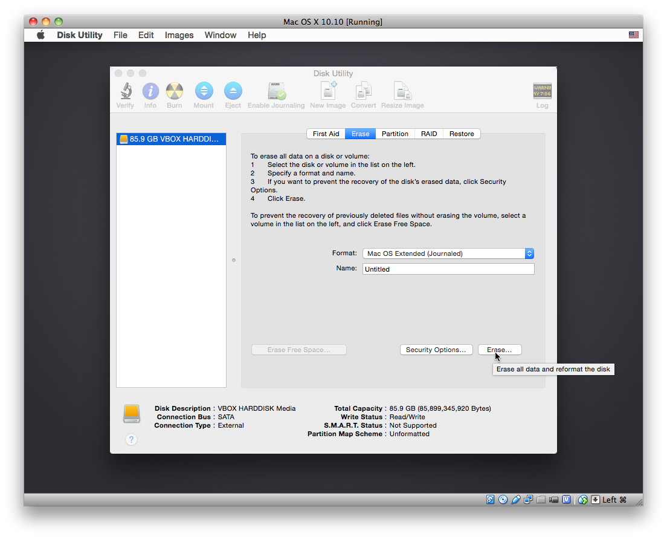Click the Erase Free Space... button
Screen dimensions: 667x539
click(298, 350)
